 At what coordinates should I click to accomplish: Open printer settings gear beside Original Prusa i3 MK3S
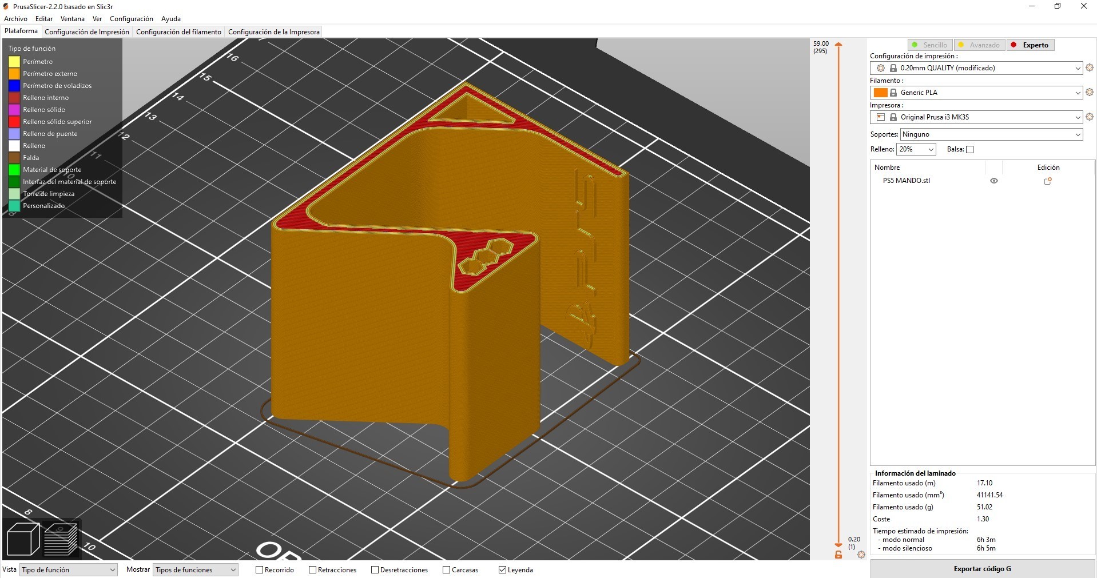coord(1089,117)
